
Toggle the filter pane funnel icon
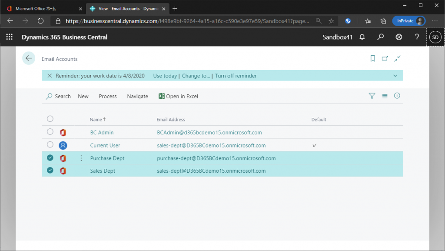[x=372, y=96]
